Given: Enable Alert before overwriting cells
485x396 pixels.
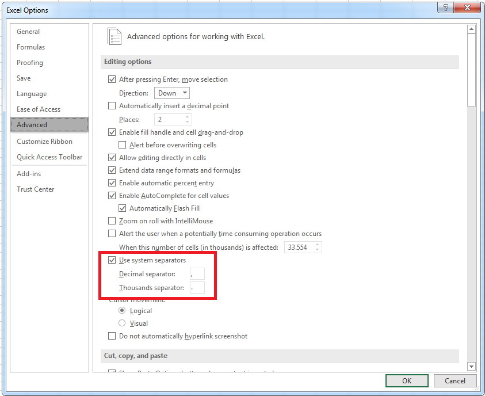Looking at the screenshot, I should [122, 145].
